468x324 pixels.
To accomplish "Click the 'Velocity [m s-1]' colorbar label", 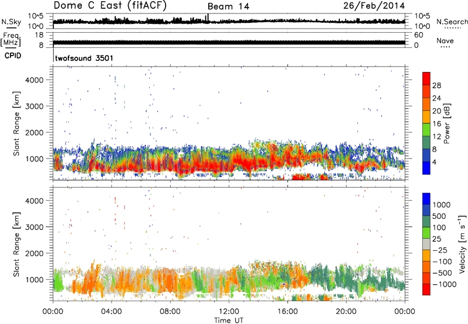I will point(462,244).
